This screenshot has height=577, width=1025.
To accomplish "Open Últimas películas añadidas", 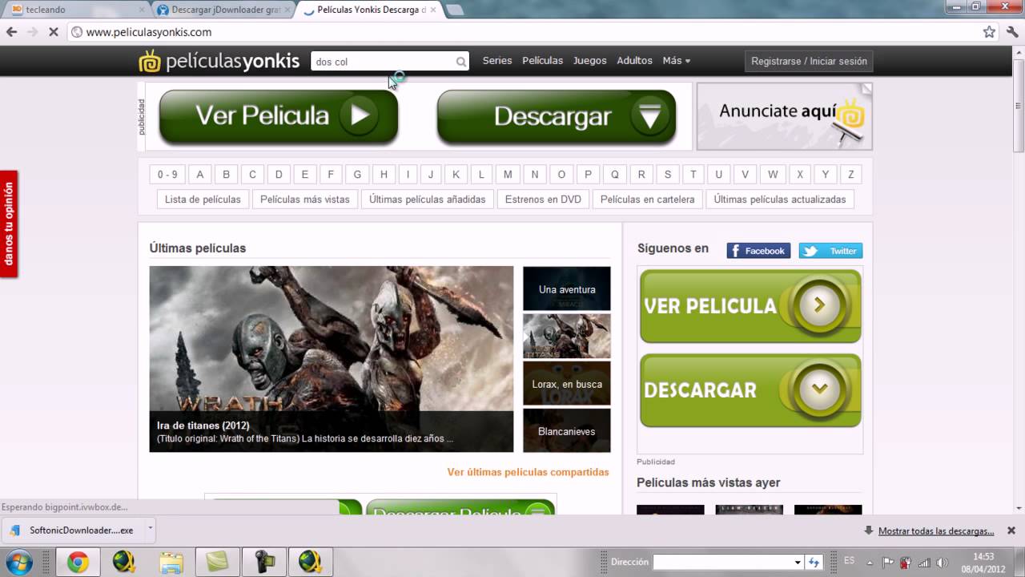I will pos(427,200).
